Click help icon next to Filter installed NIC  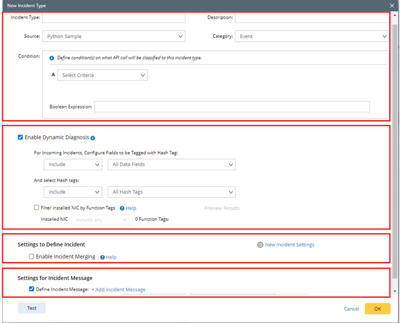pyautogui.click(x=122, y=208)
